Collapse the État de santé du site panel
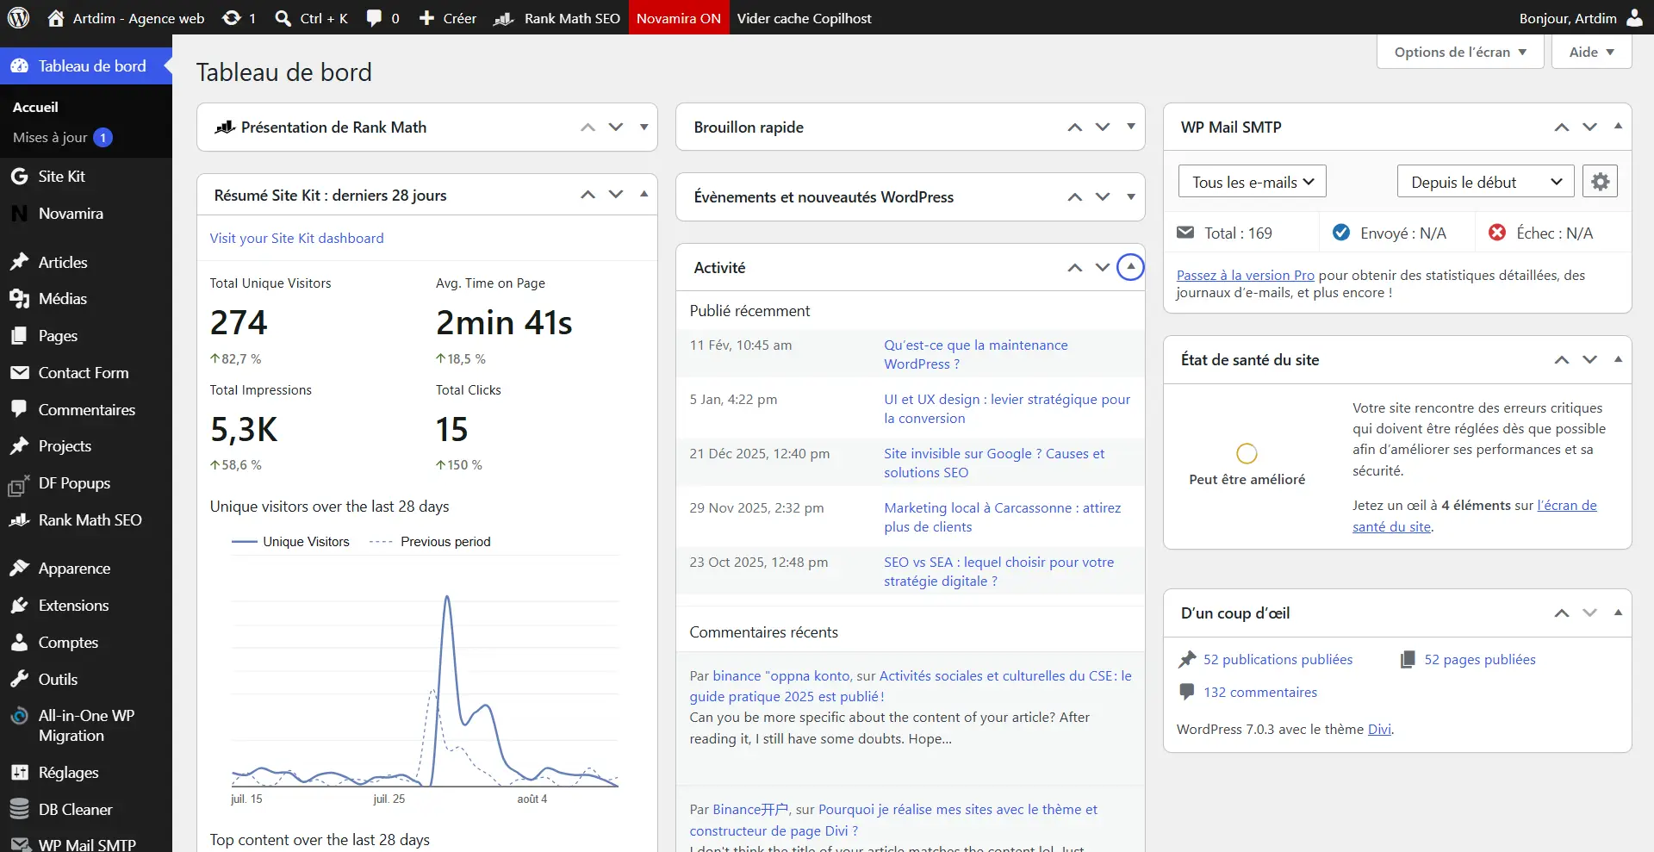Screen dimensions: 1654x852 click(1618, 359)
